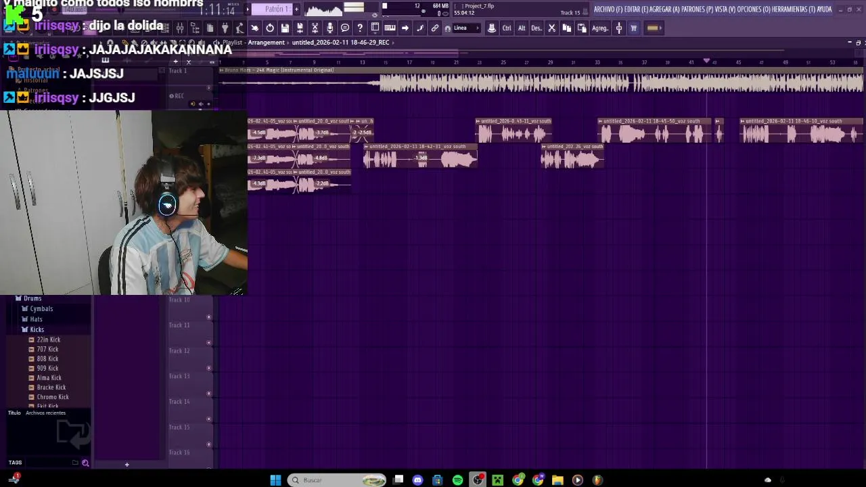Toggle the Alt key button

click(x=522, y=28)
